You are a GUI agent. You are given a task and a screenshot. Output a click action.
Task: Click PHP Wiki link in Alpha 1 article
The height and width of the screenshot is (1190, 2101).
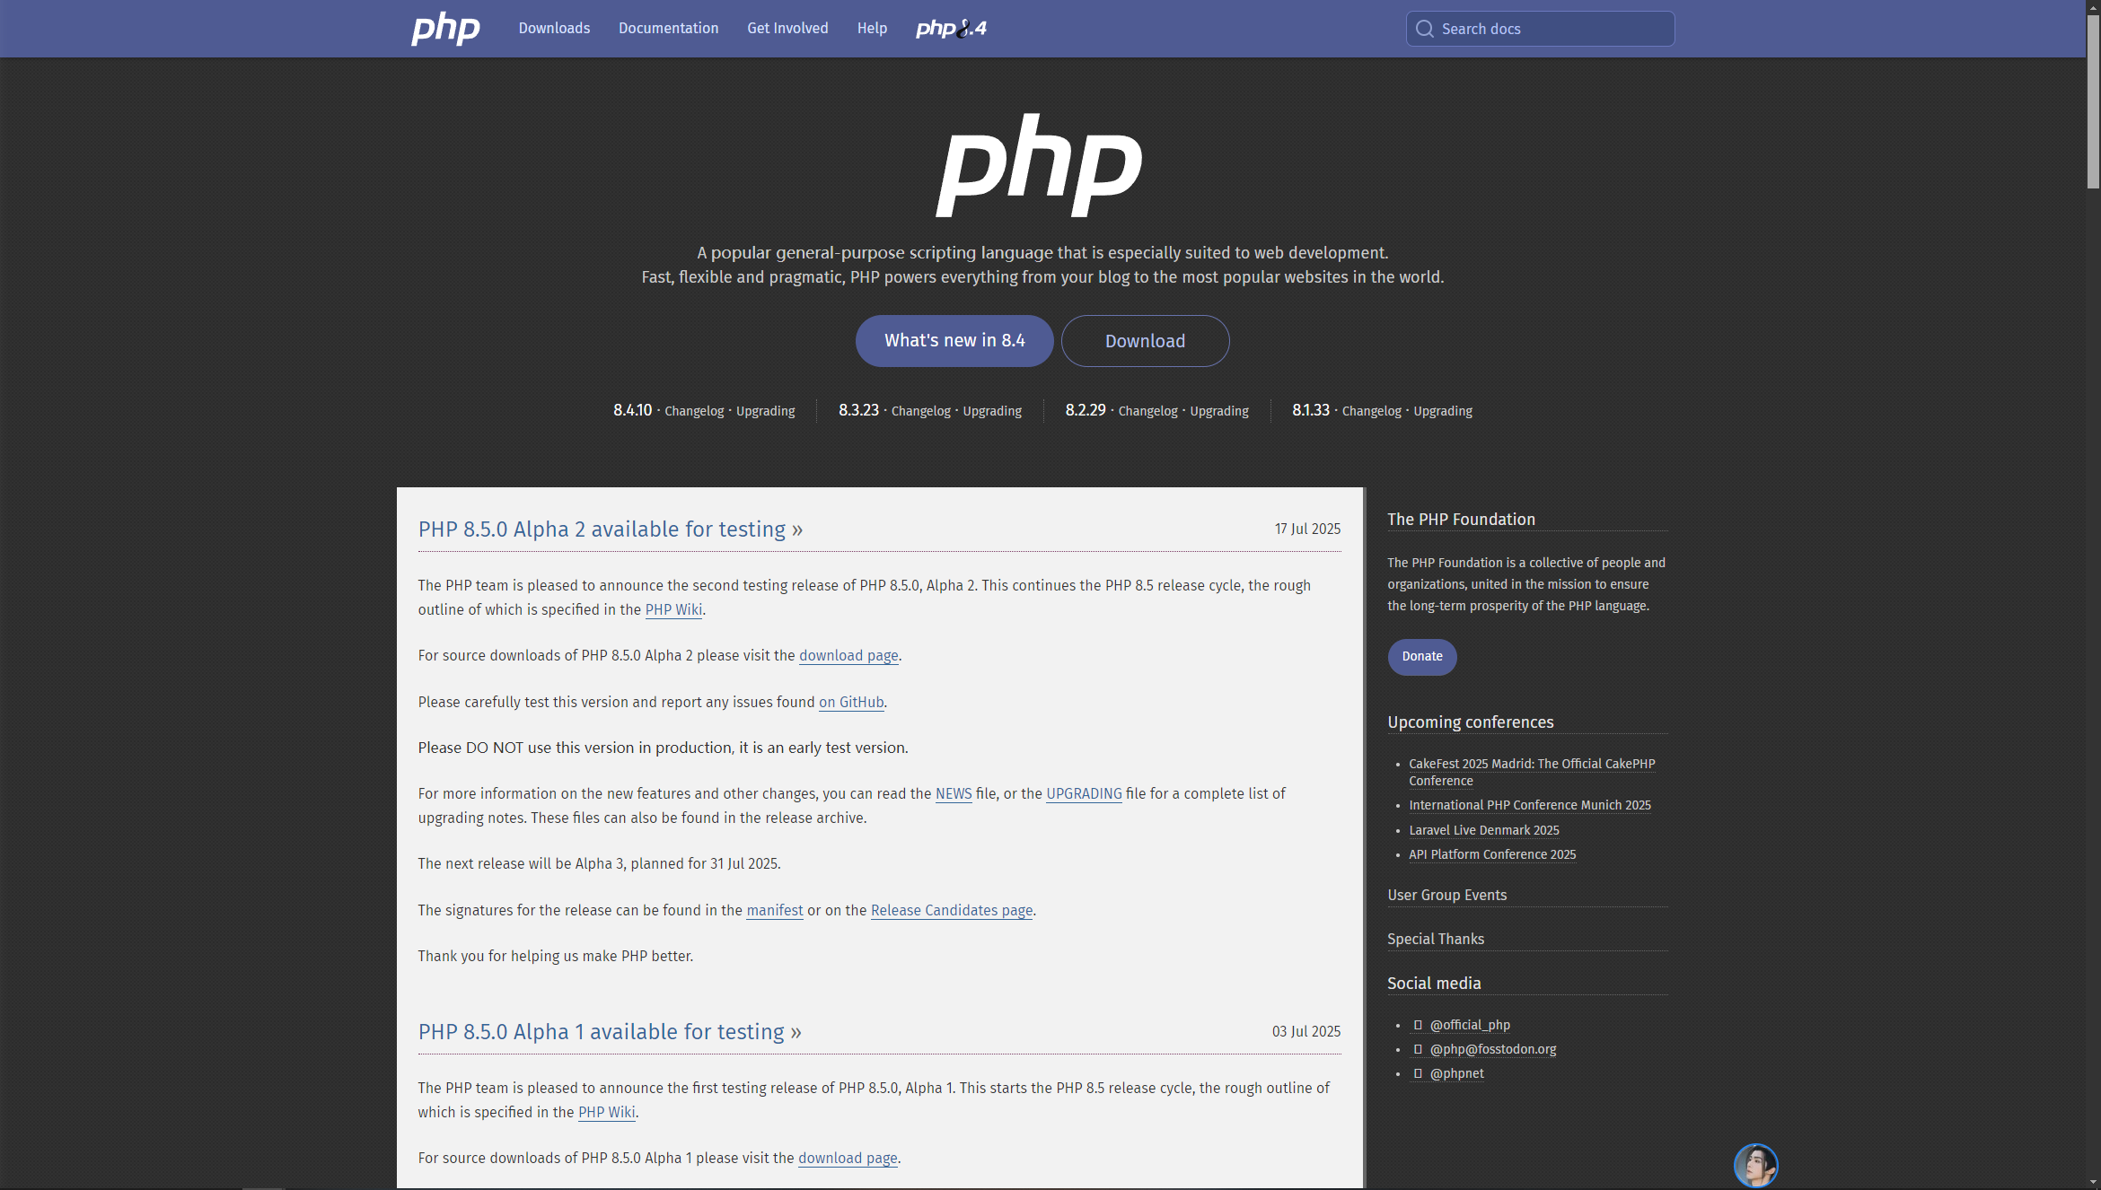(606, 1112)
